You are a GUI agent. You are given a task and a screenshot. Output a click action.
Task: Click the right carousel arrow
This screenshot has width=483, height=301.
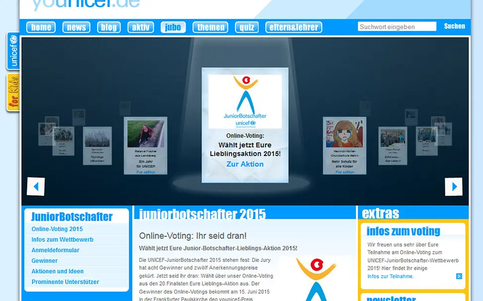pos(454,187)
